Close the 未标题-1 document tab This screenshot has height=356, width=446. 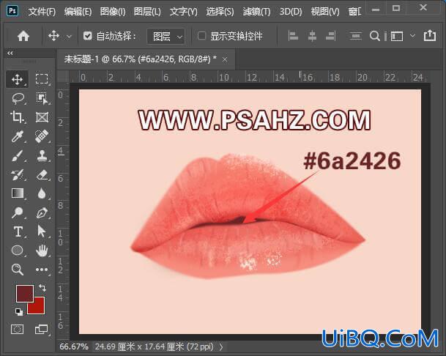[225, 59]
